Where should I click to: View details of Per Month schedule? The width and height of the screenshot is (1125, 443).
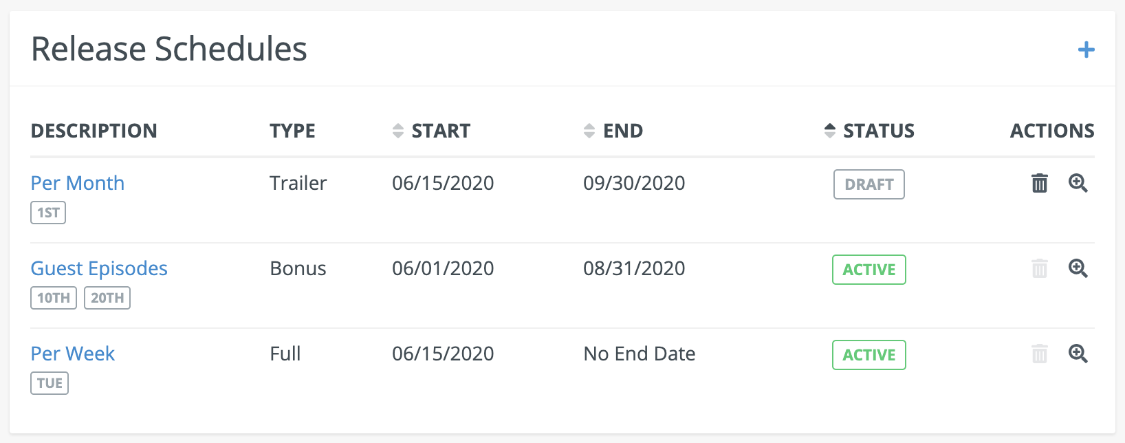[x=1078, y=183]
